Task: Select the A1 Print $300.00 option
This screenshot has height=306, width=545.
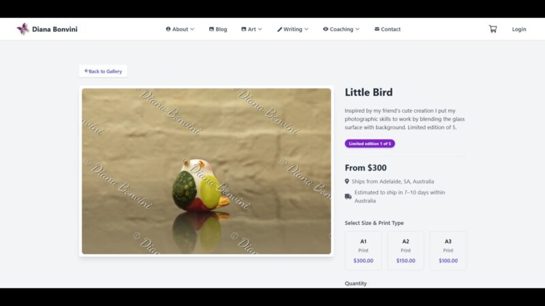Action: 363,251
